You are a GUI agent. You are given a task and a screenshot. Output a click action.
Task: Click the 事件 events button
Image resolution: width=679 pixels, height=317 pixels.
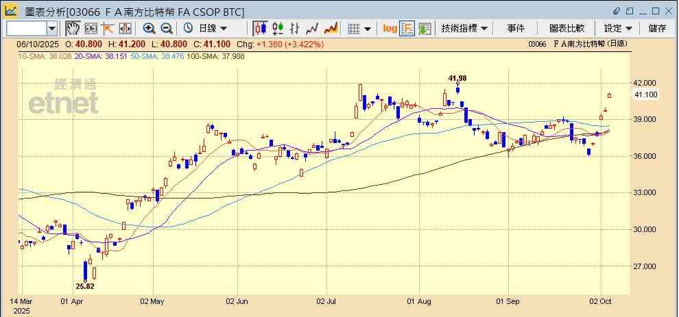[x=516, y=28]
